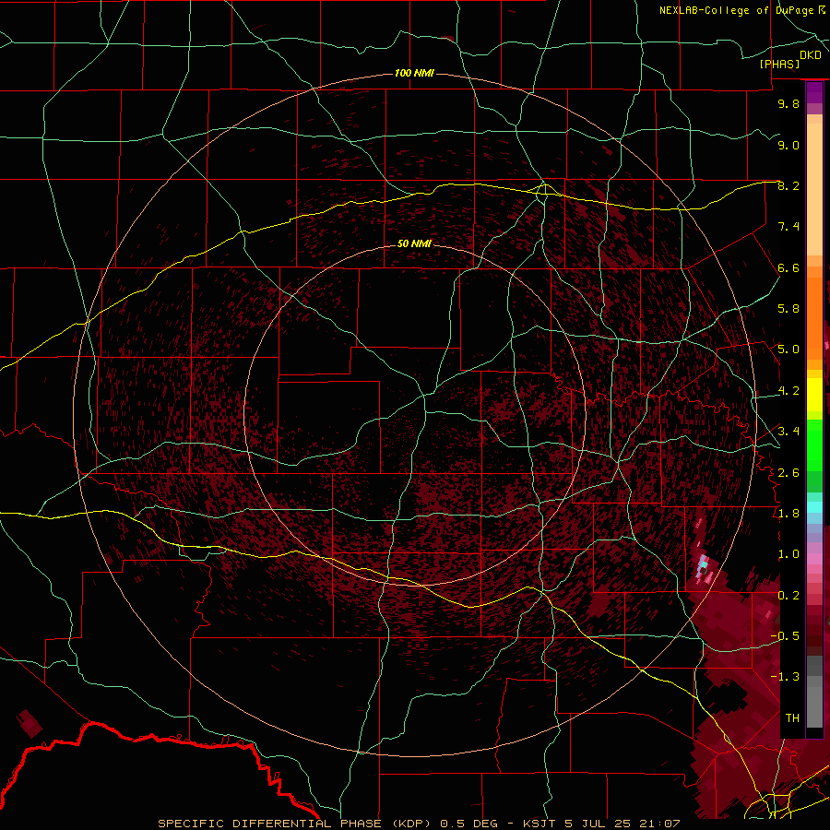Click the [PHAS] label near the legend

(x=779, y=65)
